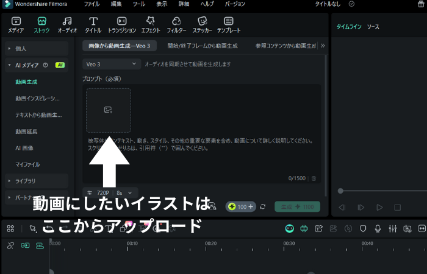Select テキストから動画生成 in sidebar
Image resolution: width=427 pixels, height=274 pixels.
point(38,115)
